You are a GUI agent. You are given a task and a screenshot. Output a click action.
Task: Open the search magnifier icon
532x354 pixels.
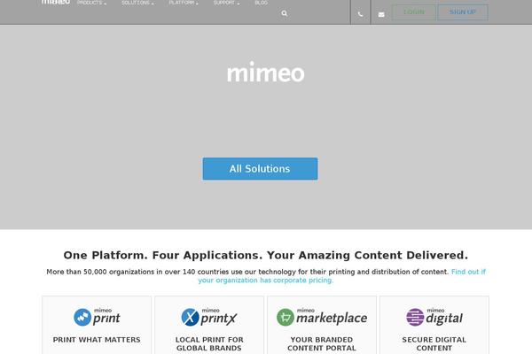(x=285, y=13)
